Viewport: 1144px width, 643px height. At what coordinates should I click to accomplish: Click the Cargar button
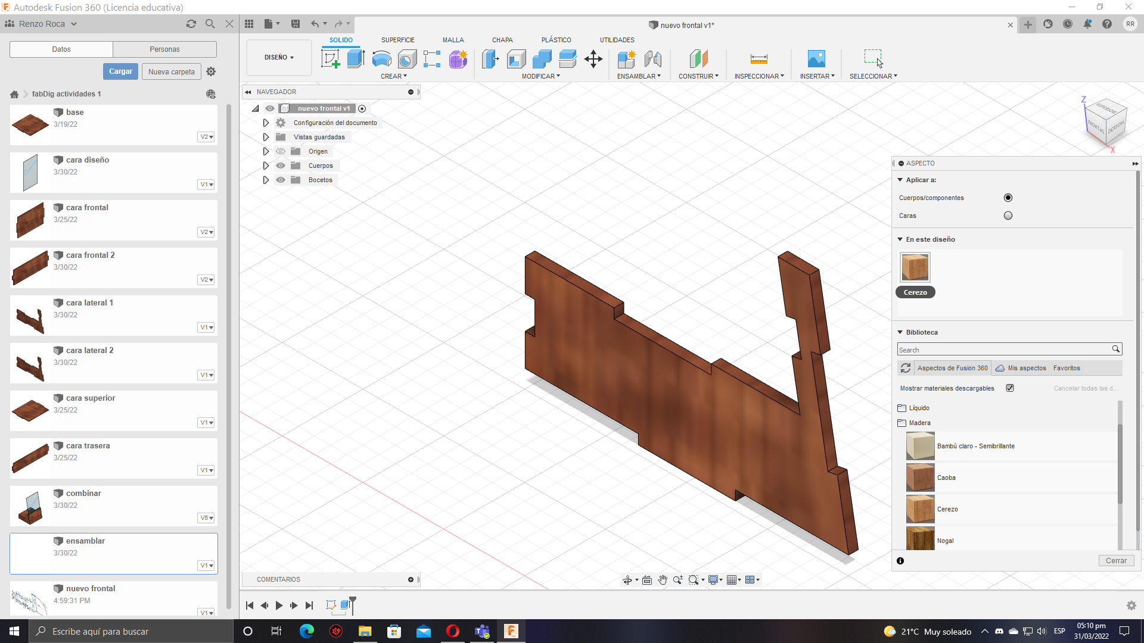point(120,71)
